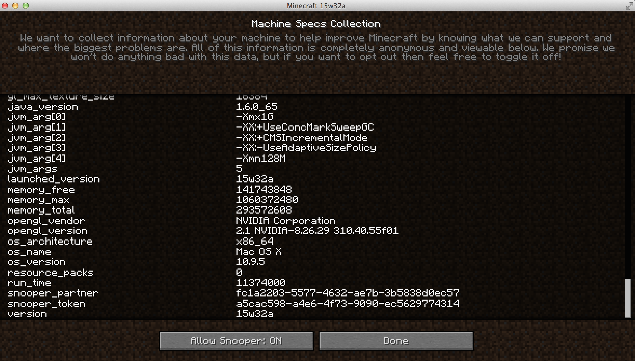The width and height of the screenshot is (635, 361).
Task: Click the snooper_token value text
Action: tap(347, 303)
